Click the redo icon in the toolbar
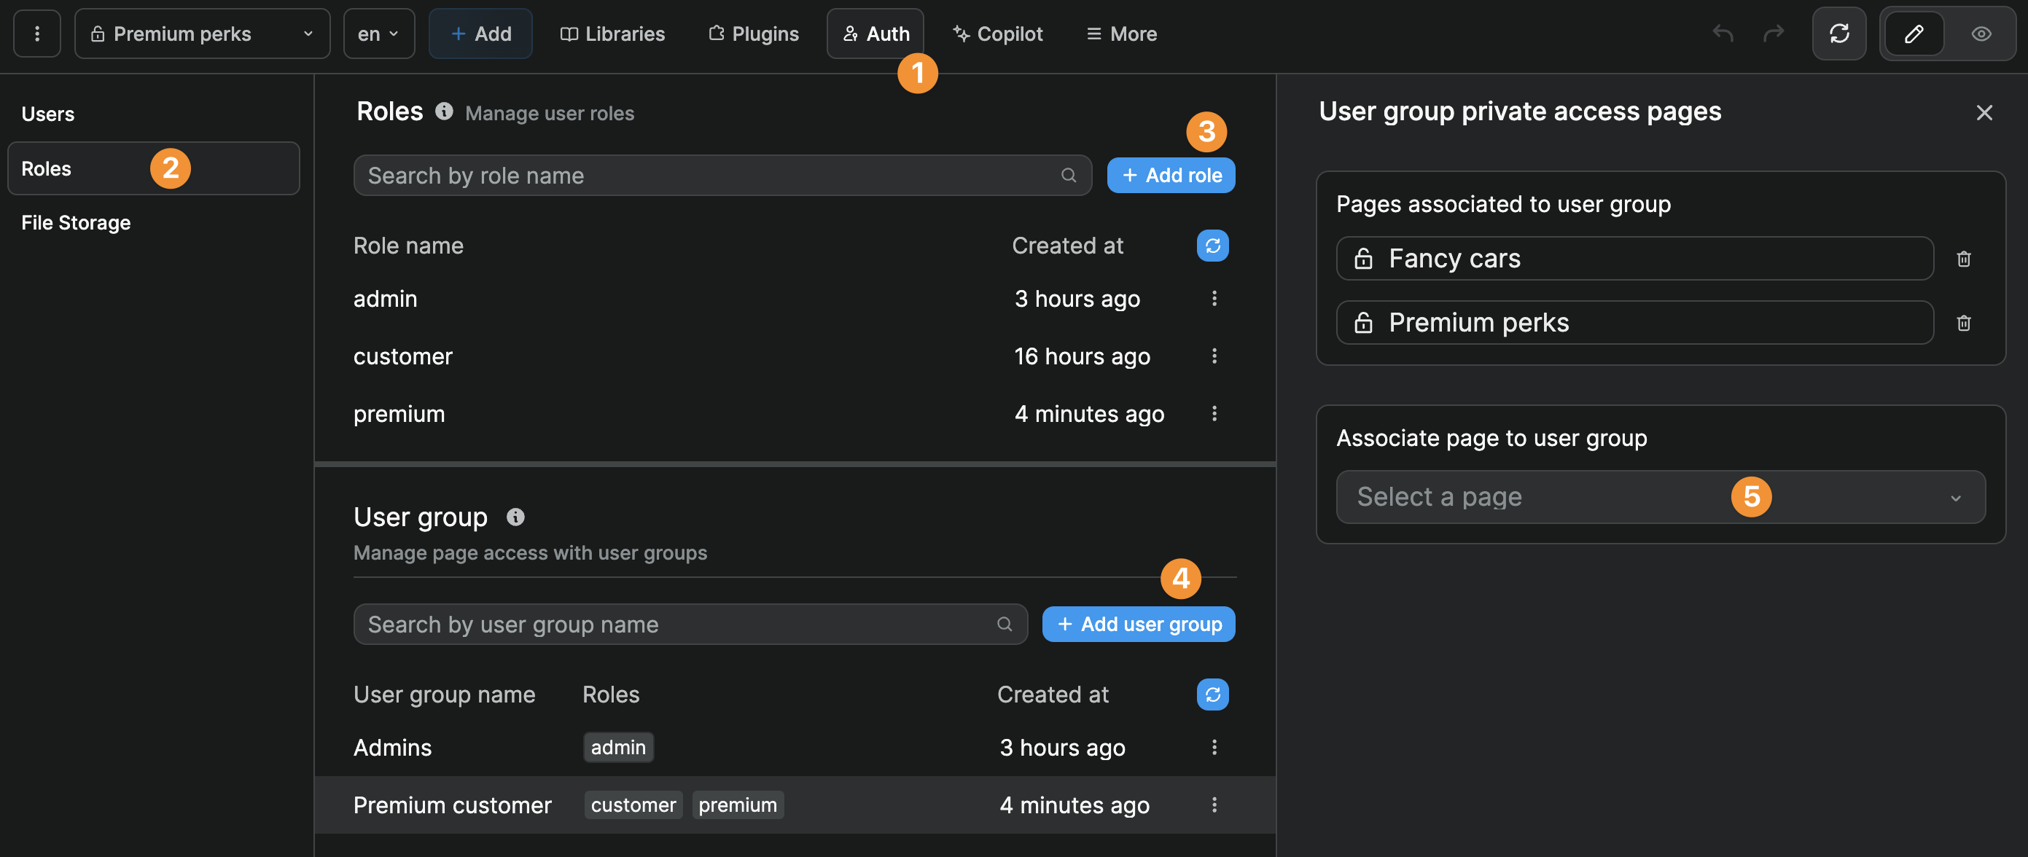Viewport: 2028px width, 857px height. point(1773,33)
